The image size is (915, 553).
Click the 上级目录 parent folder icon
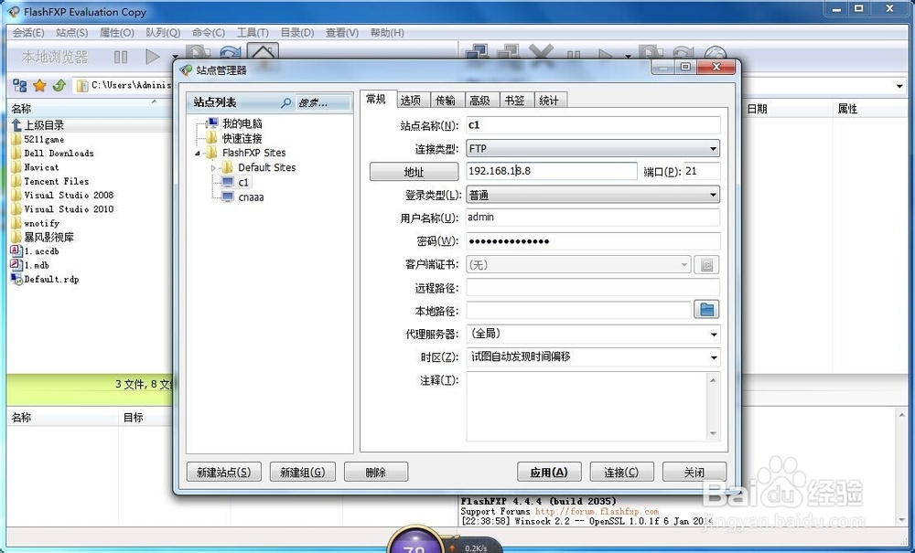click(x=16, y=124)
